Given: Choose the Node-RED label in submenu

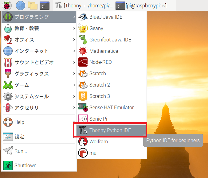Looking at the screenshot, I should tap(100, 62).
